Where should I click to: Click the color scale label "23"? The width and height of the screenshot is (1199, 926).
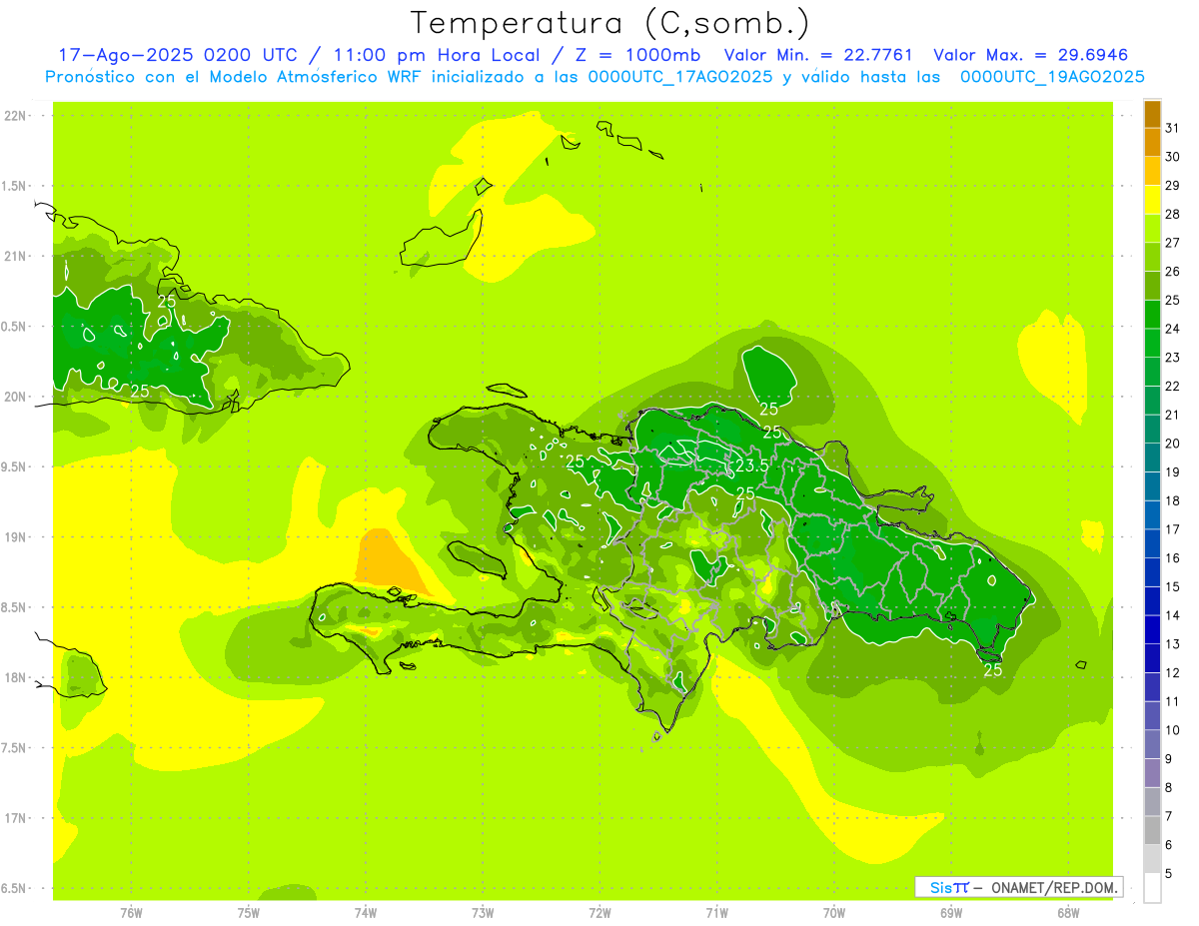[x=1172, y=357]
